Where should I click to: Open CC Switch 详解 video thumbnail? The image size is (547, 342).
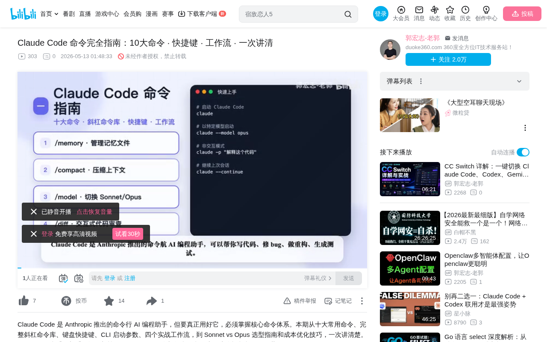click(410, 179)
